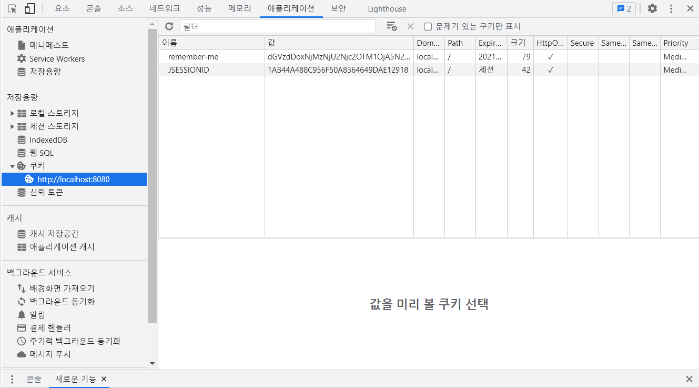Select the JSESSIONID cookie row

coord(429,69)
